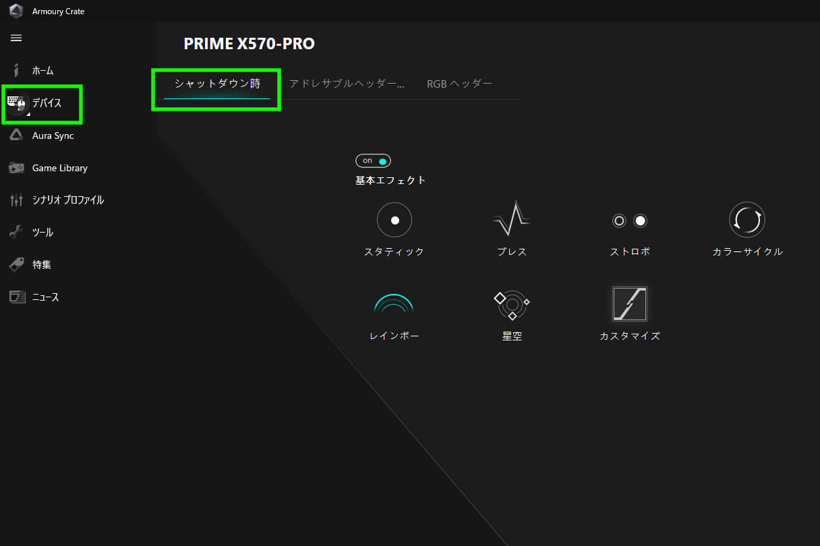Screen dimensions: 820x546
Task: Switch to the Shutdown (シャットダウン時) tab
Action: click(217, 84)
